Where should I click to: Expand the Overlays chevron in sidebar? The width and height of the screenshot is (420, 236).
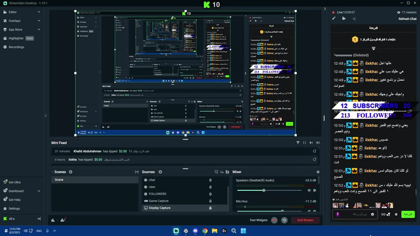[x=39, y=21]
